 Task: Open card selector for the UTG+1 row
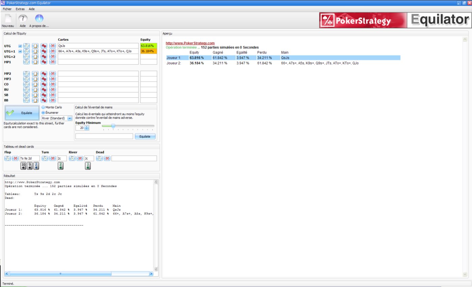[x=26, y=51]
